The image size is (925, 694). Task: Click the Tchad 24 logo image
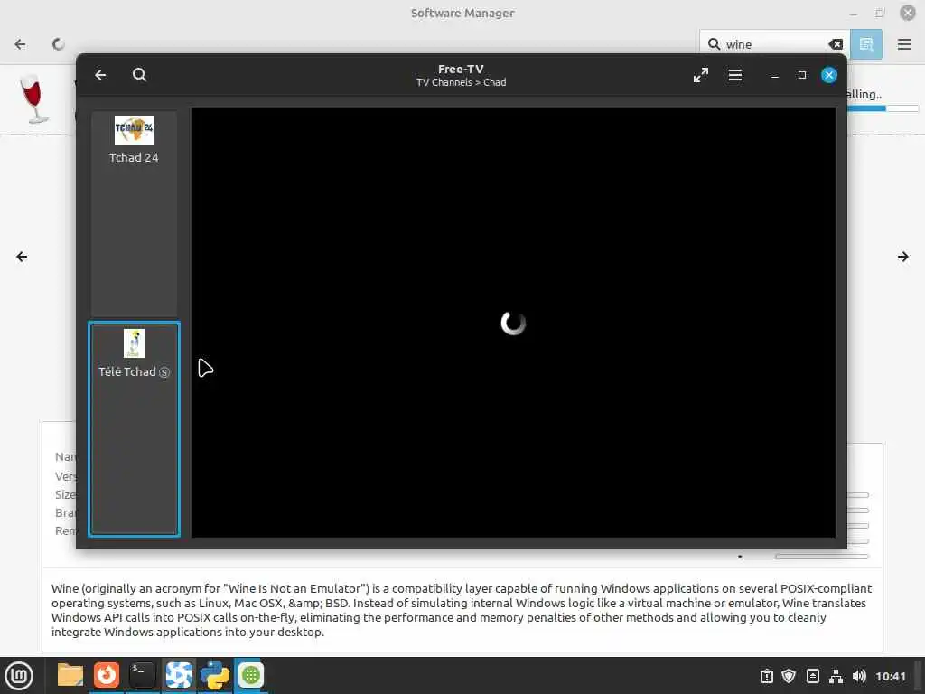click(134, 130)
